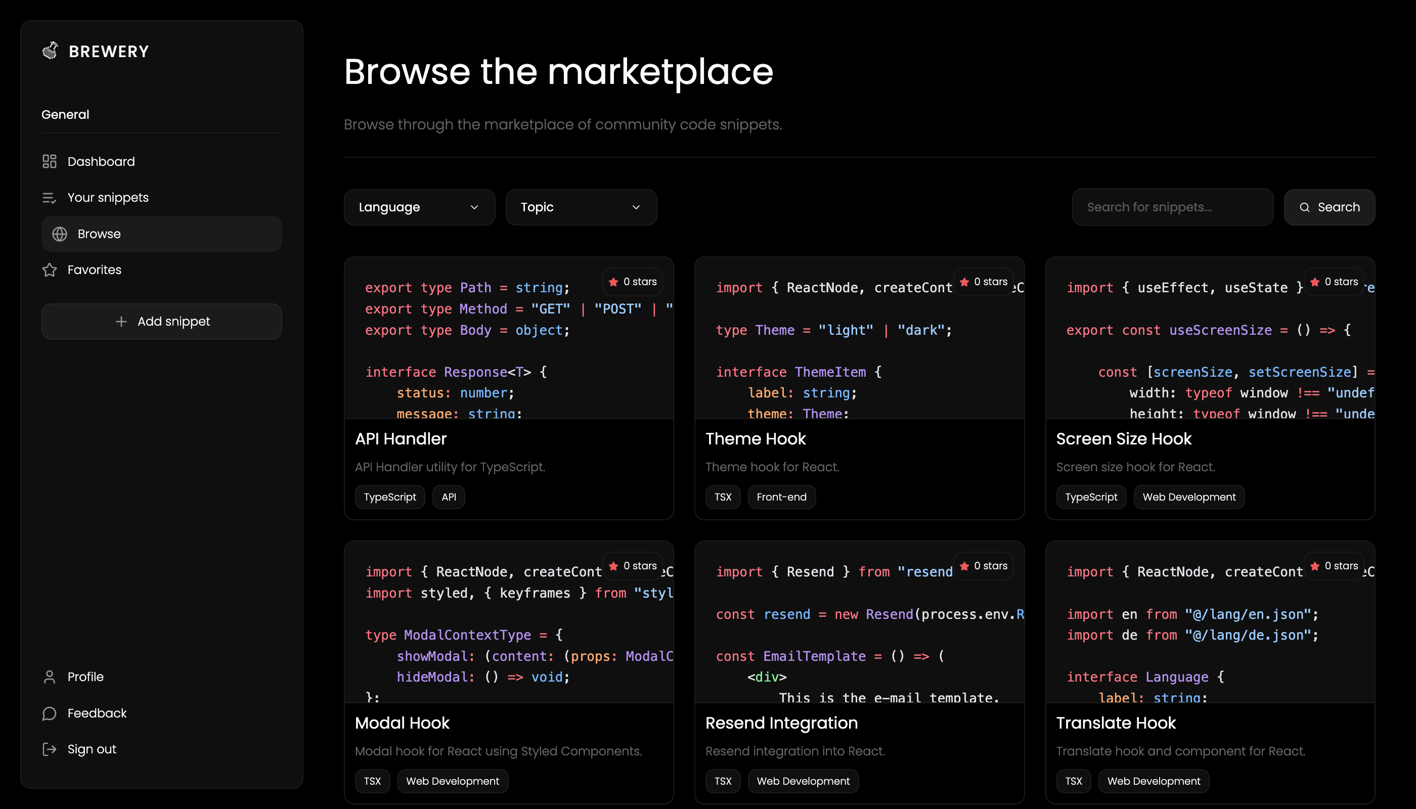
Task: Click the Favorites star icon
Action: tap(50, 270)
